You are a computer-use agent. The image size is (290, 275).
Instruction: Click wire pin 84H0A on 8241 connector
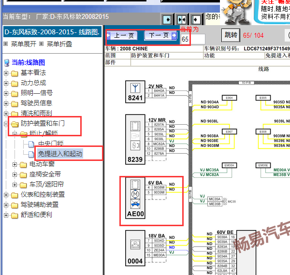click(159, 91)
